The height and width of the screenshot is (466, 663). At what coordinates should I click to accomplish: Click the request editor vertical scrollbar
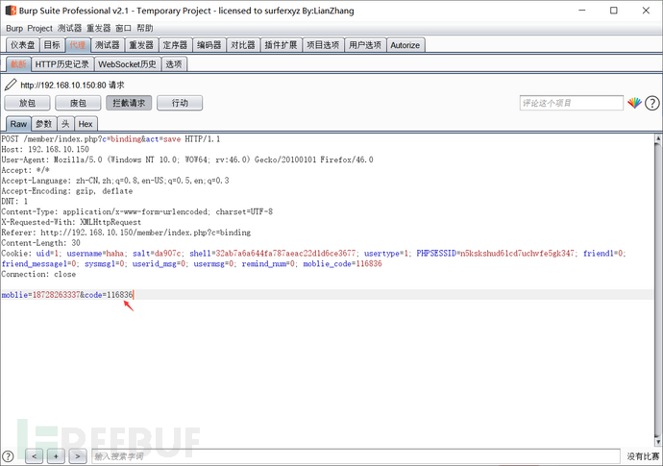coord(657,289)
